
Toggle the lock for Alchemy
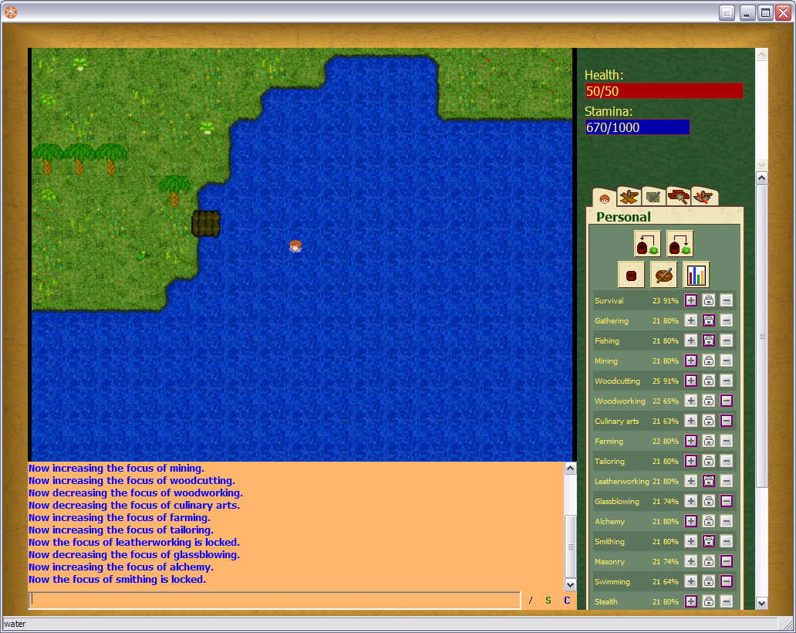coord(709,521)
